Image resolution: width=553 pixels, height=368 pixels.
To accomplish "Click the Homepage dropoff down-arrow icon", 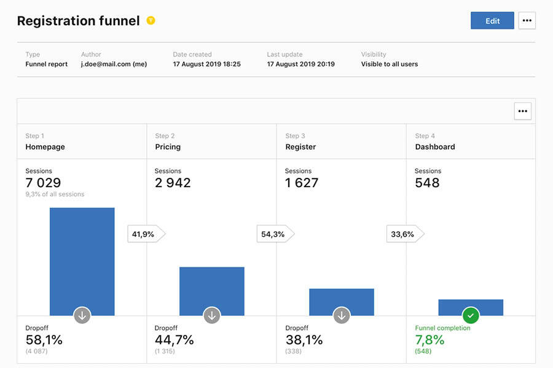I will 82,315.
